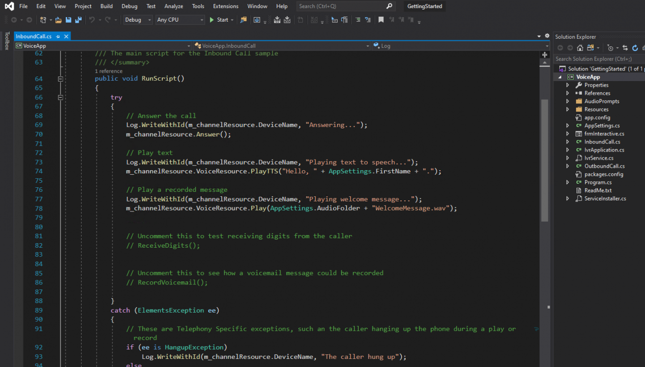Open the Toolbox side panel
This screenshot has height=367, width=645.
coord(7,41)
